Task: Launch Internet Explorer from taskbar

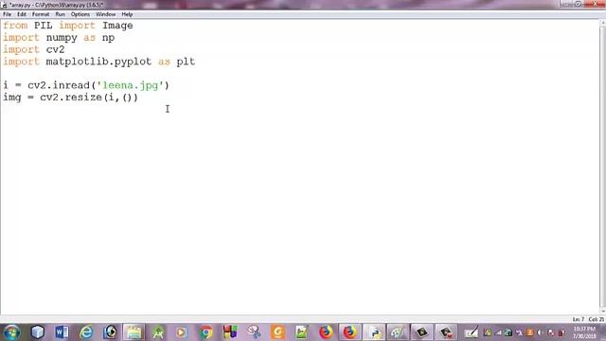Action: [x=86, y=332]
